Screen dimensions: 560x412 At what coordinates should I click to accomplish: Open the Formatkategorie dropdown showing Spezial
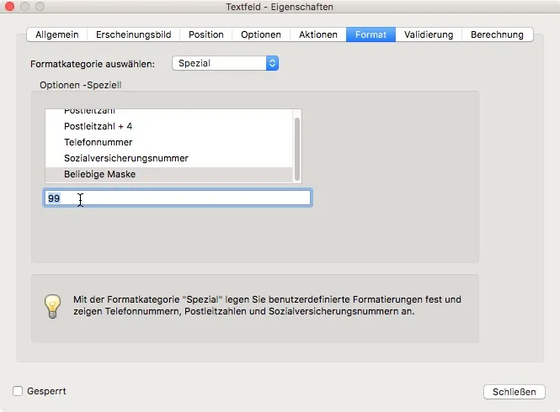[226, 63]
